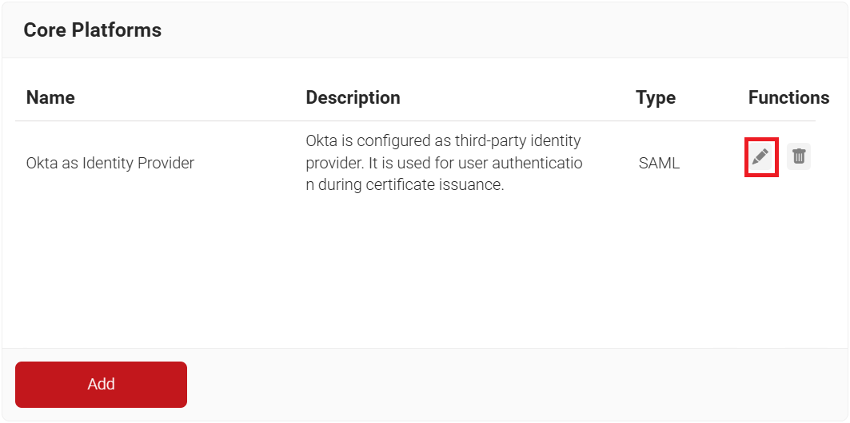Sort by the Name column header

50,97
